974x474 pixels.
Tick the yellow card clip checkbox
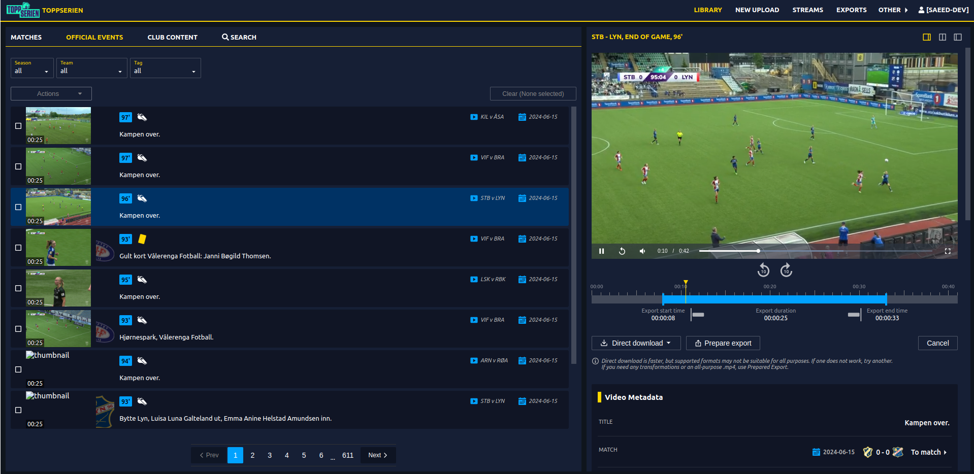[x=18, y=248]
